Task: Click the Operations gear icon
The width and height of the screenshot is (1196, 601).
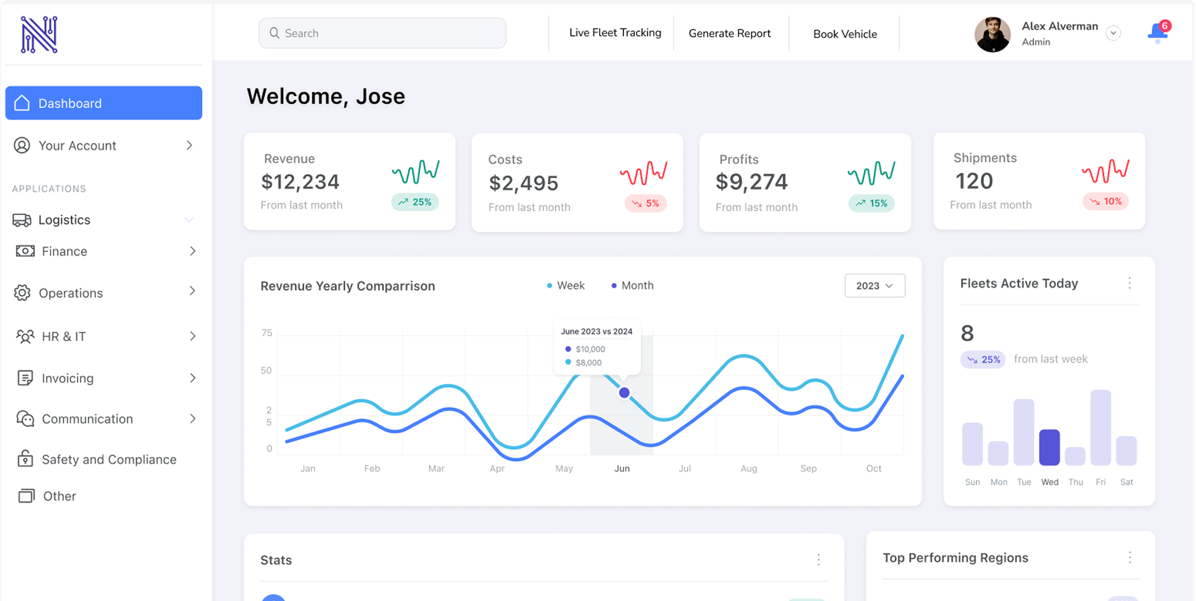Action: 22,293
